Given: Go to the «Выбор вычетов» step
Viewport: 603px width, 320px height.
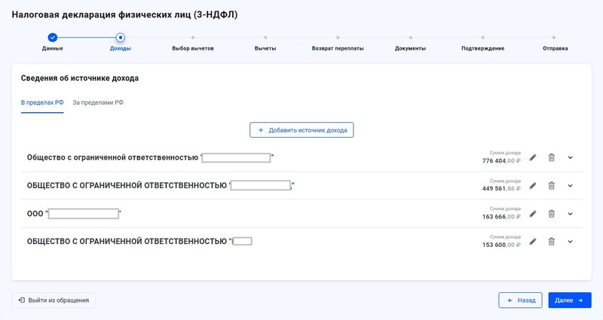Looking at the screenshot, I should tap(193, 37).
